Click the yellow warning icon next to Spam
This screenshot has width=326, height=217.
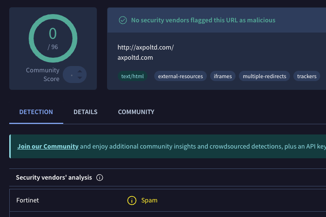(x=131, y=200)
